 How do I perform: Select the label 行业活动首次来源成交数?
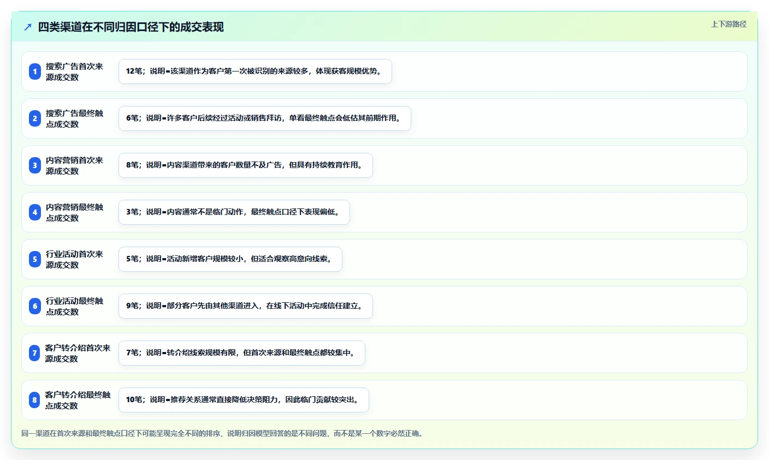pyautogui.click(x=74, y=259)
